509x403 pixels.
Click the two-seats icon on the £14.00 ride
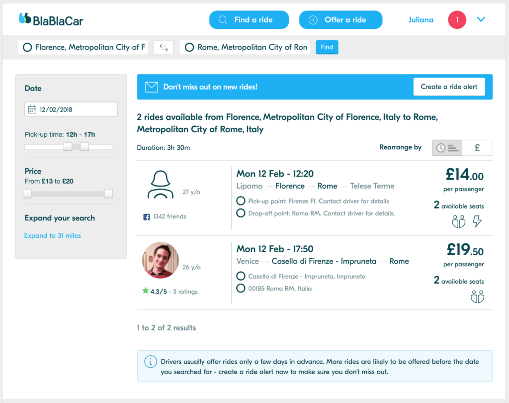pos(458,221)
